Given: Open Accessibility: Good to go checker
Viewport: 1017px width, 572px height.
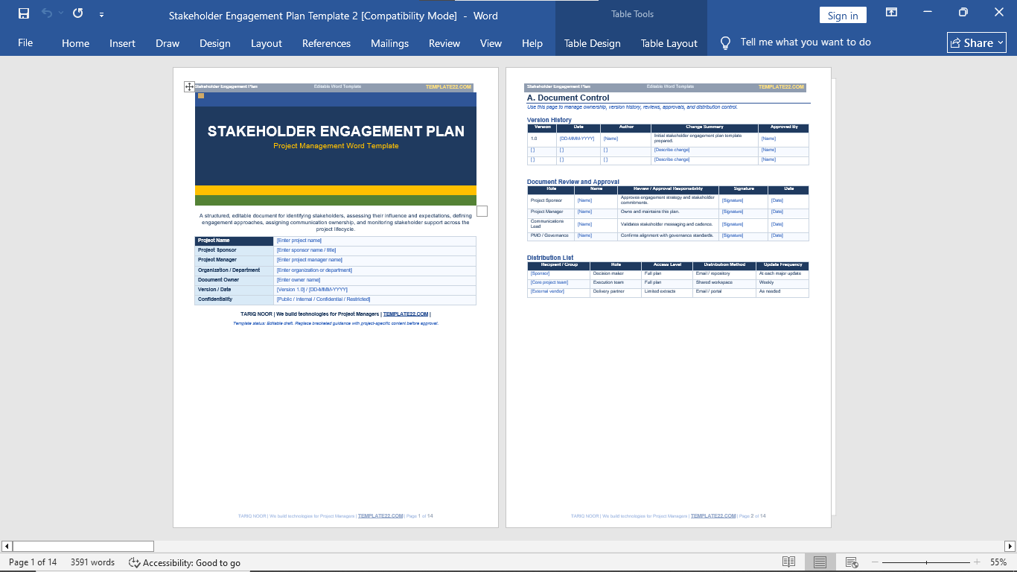Looking at the screenshot, I should tap(185, 562).
